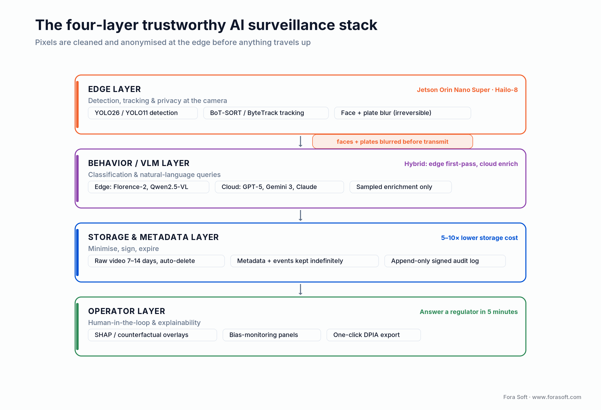Image resolution: width=601 pixels, height=410 pixels.
Task: Click "Classification & natural-language queries" text
Action: pyautogui.click(x=154, y=175)
